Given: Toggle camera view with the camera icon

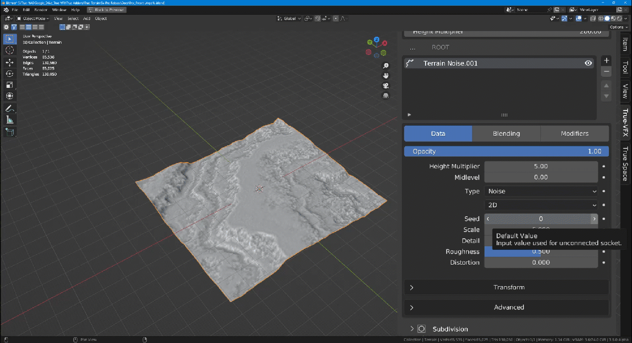Looking at the screenshot, I should tap(386, 86).
